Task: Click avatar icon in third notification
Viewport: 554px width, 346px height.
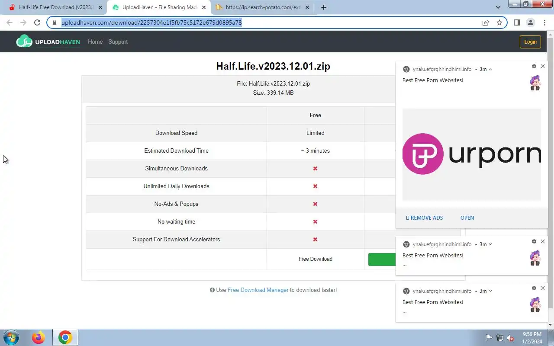Action: pyautogui.click(x=535, y=304)
